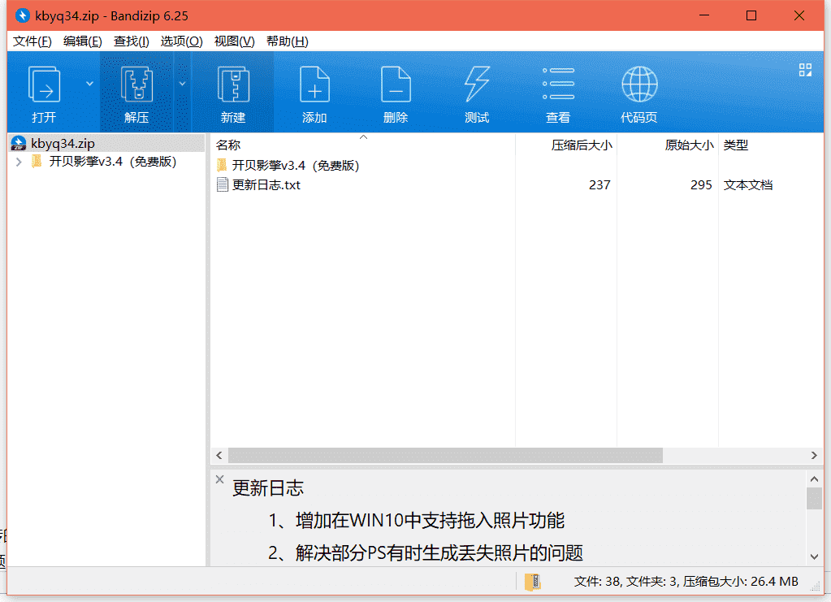Click the view layout grid icon in the toolbar corner
Screen dimensions: 831x602
point(805,70)
